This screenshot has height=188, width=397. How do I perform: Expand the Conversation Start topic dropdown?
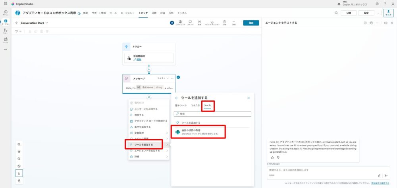click(47, 23)
